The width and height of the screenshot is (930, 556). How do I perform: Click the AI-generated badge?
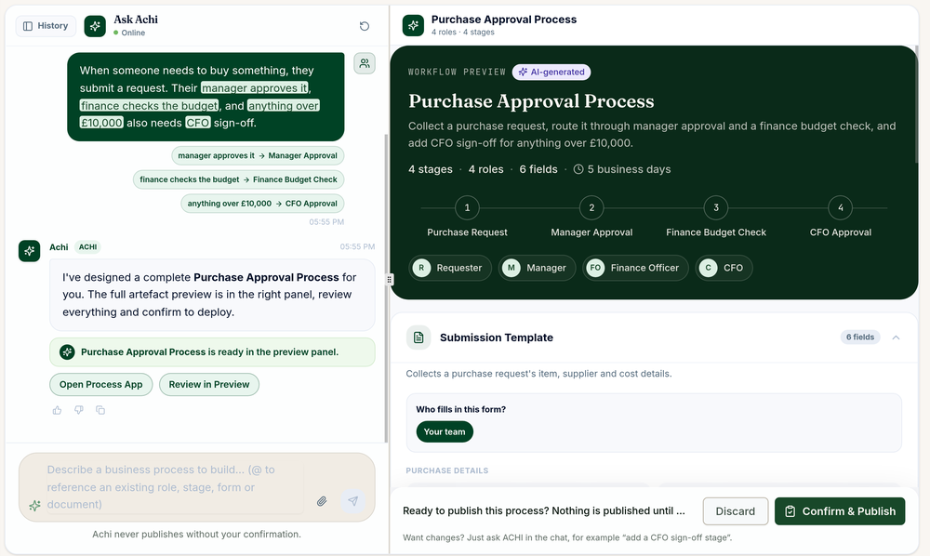(551, 72)
